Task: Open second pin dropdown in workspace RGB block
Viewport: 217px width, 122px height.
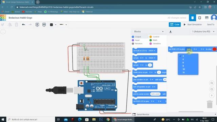Action: click(x=195, y=49)
